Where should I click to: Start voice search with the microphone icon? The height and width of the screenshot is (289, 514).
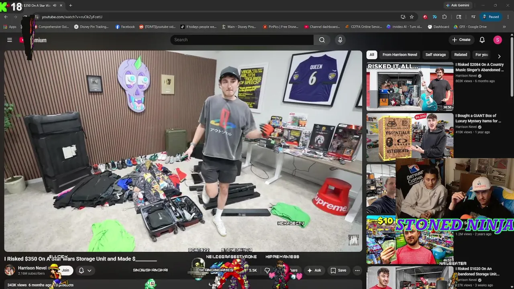tap(340, 40)
